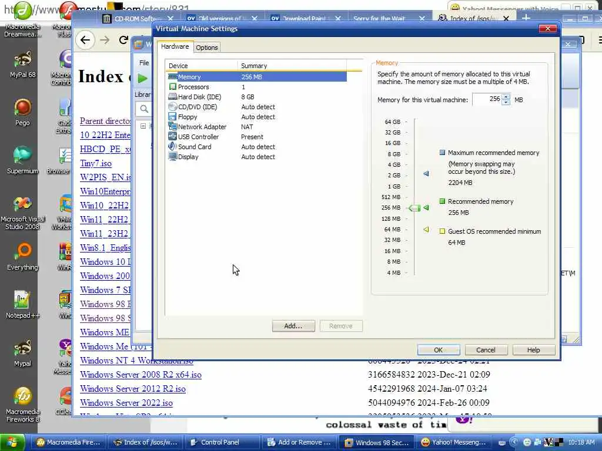Click the memory value input field
This screenshot has height=451, width=602.
(487, 99)
